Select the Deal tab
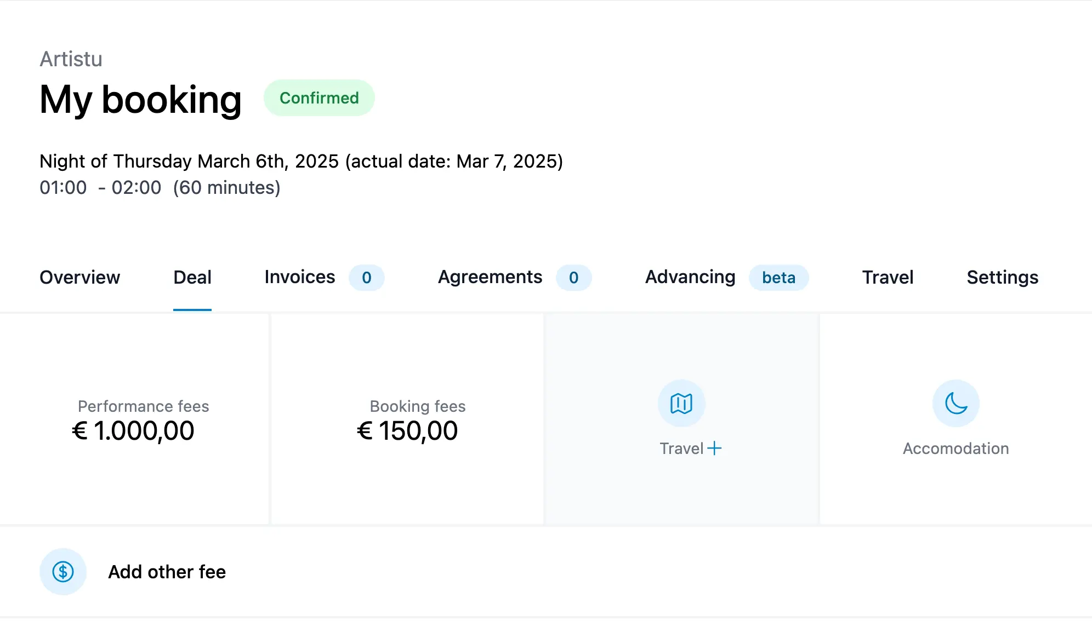 (192, 278)
